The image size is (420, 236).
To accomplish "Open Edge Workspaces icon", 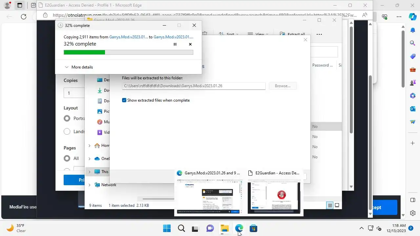I will tap(20, 5).
